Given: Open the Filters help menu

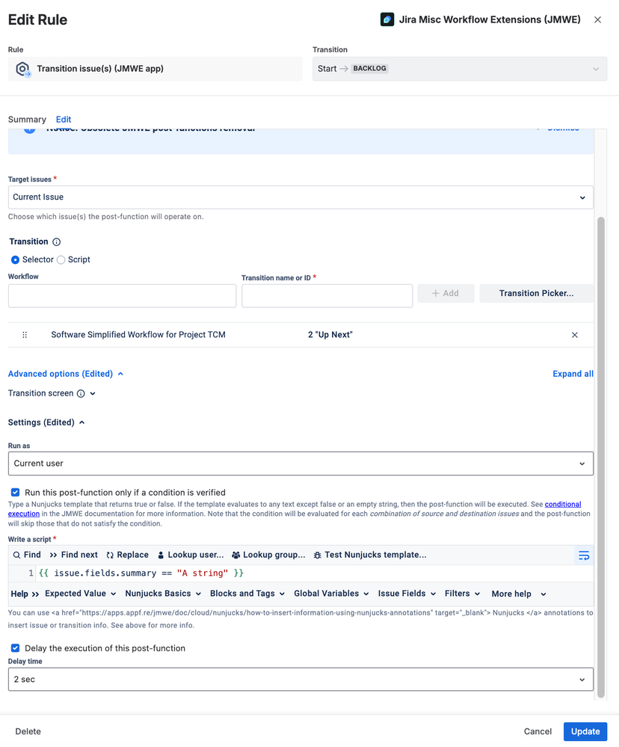Looking at the screenshot, I should [x=462, y=594].
